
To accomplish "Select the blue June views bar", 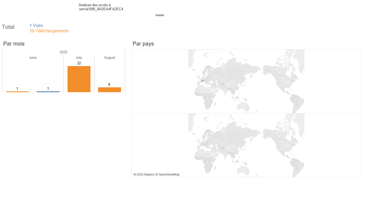I will (x=48, y=92).
